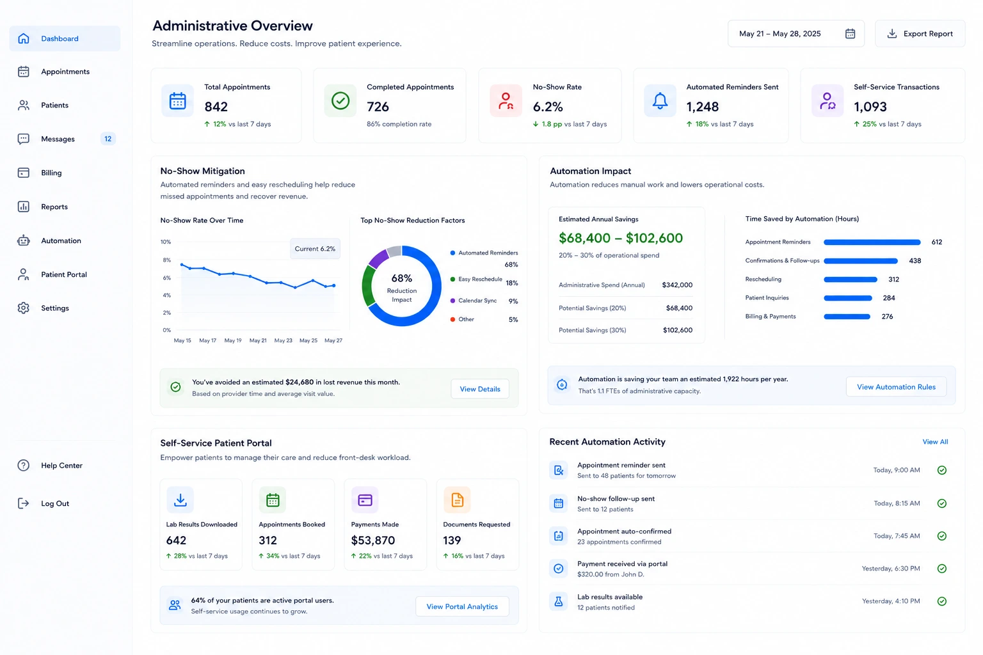Click the Appointment auto-confirmed activity icon
This screenshot has height=655, width=983.
559,536
